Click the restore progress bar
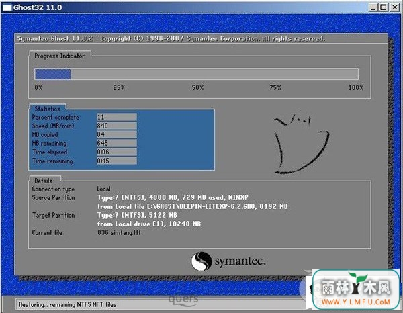403x313 pixels. tap(196, 74)
